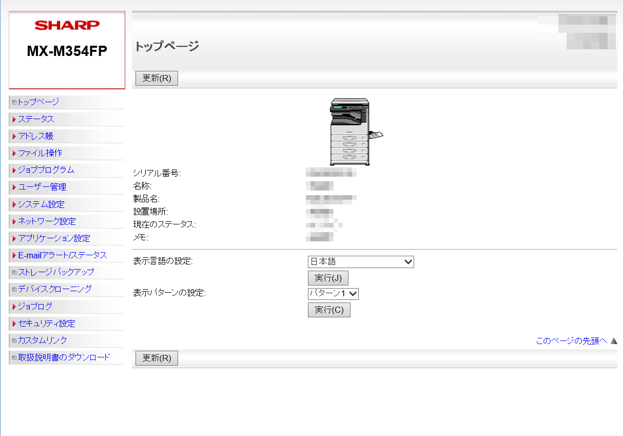Click the トップページ page heading

tap(167, 46)
